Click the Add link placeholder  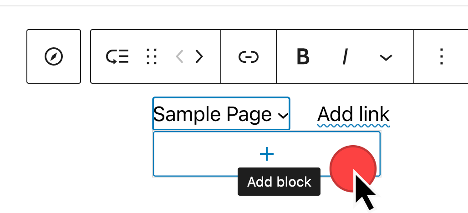(353, 114)
